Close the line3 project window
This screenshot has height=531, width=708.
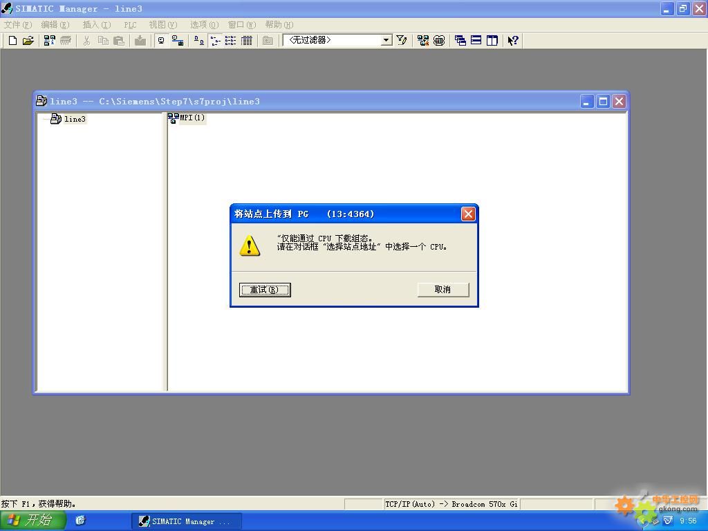619,102
